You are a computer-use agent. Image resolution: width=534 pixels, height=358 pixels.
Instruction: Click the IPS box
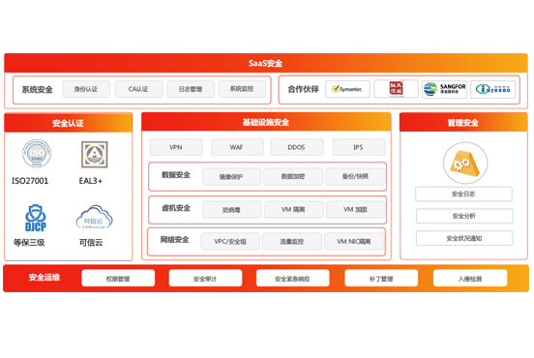[359, 147]
